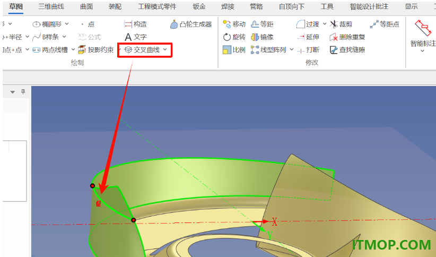Select the 文字 text tool
This screenshot has height=257, width=436.
point(135,37)
